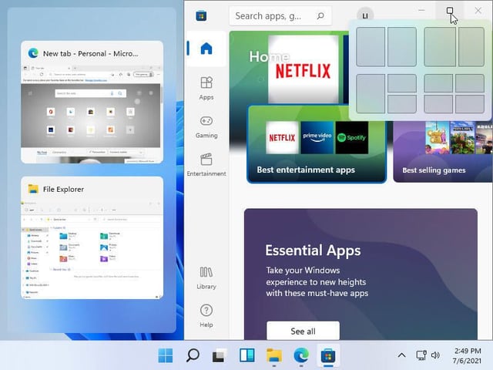493x370 pixels.
Task: Snap window to narrow right zone layout
Action: (x=471, y=46)
